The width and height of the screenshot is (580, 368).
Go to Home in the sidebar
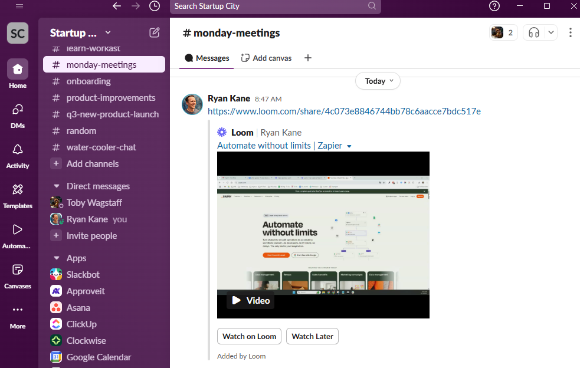(x=18, y=74)
